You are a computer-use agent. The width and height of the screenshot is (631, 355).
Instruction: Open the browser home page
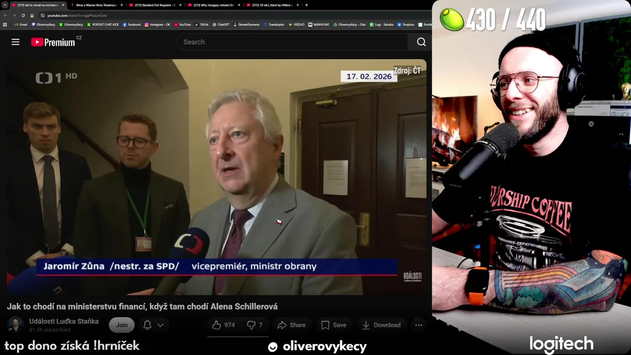coord(32,15)
